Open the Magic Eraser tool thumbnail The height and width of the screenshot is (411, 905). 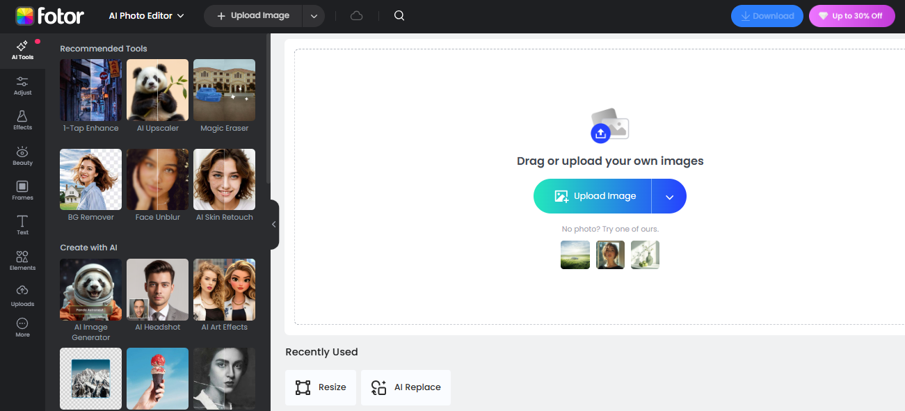[224, 90]
